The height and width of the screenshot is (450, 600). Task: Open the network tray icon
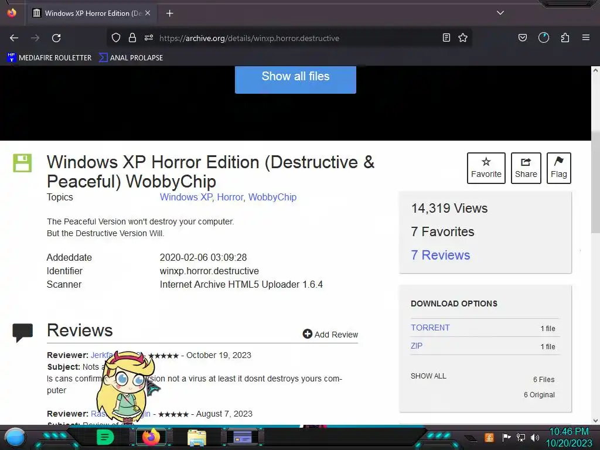(x=520, y=437)
